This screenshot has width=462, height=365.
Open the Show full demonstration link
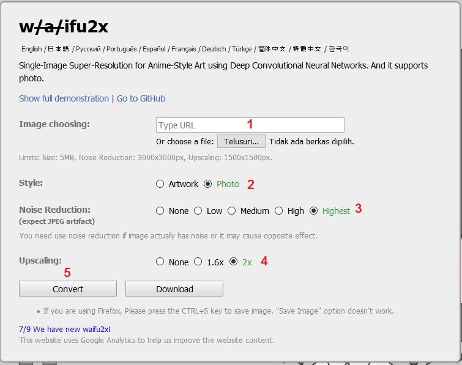tap(64, 98)
